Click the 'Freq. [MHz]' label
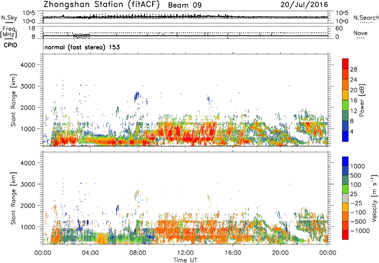This screenshot has height=263, width=379. pos(9,32)
